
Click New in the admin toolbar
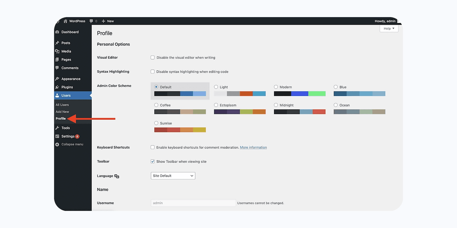(110, 21)
